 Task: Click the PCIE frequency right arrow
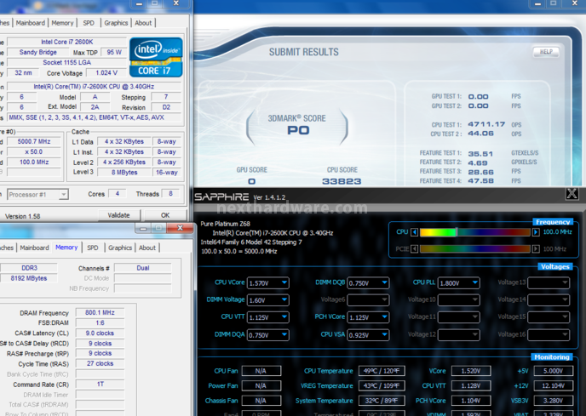click(x=536, y=248)
